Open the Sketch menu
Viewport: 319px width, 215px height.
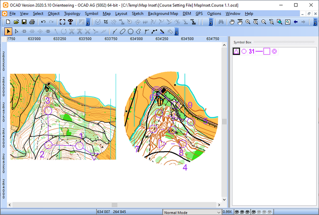[138, 14]
